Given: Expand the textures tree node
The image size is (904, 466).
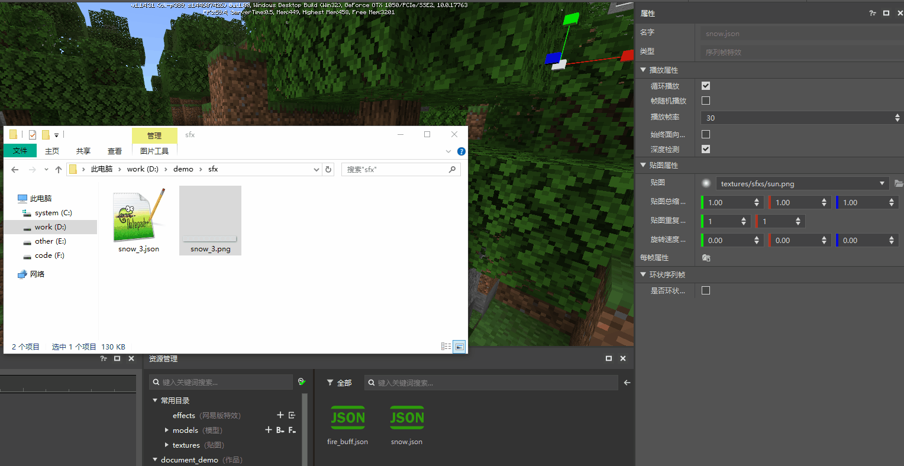Looking at the screenshot, I should click(167, 445).
